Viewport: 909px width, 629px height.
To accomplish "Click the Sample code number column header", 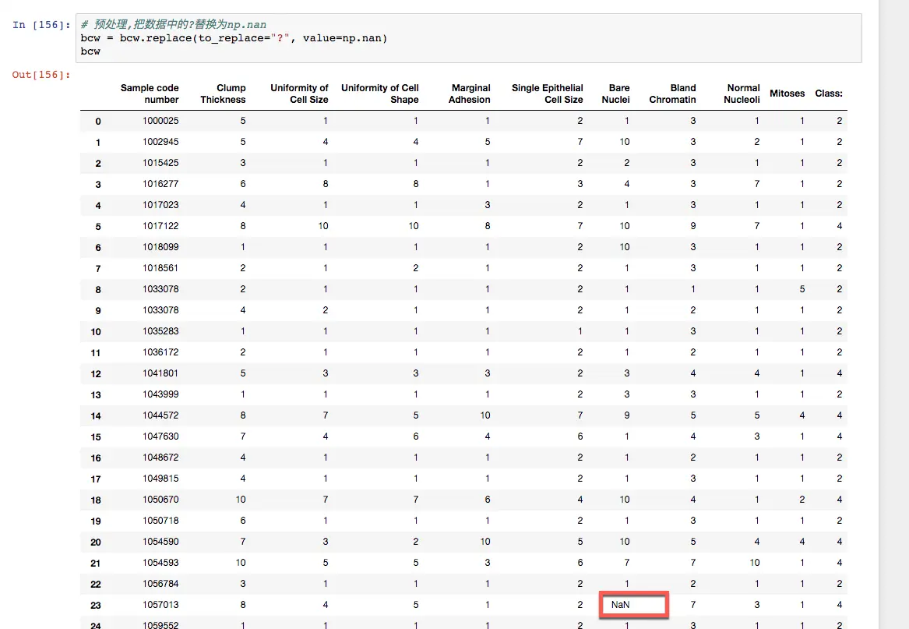I will (x=150, y=94).
